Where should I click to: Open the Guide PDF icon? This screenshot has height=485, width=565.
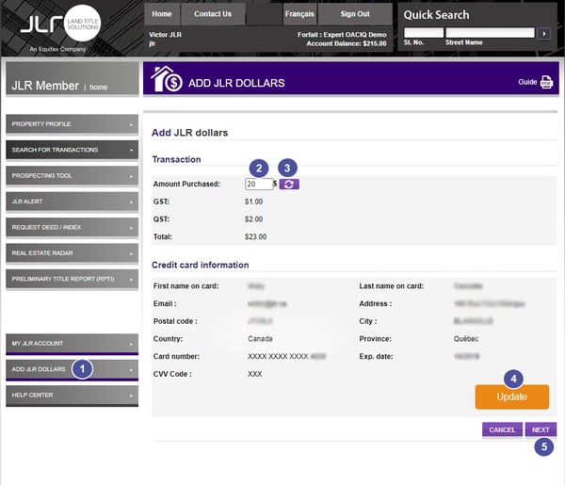pyautogui.click(x=546, y=82)
